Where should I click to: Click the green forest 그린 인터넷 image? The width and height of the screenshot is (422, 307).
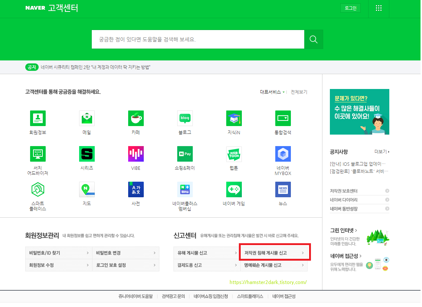(x=378, y=237)
